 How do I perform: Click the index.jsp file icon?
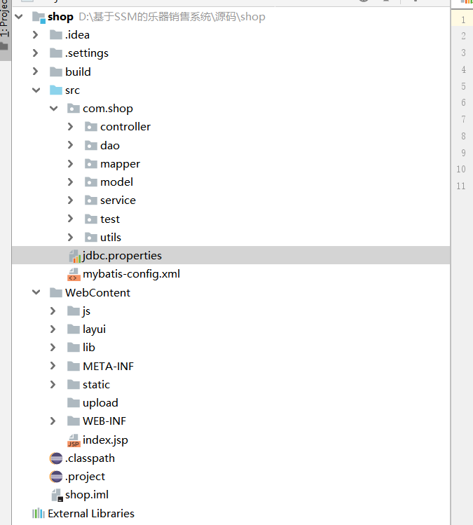point(74,440)
